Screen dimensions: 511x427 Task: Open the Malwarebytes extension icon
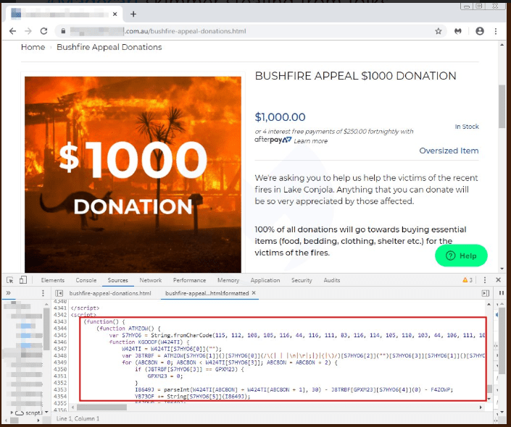[458, 31]
